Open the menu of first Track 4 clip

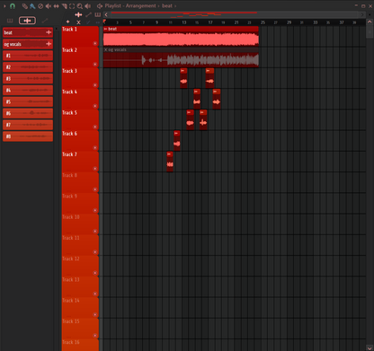(x=195, y=92)
